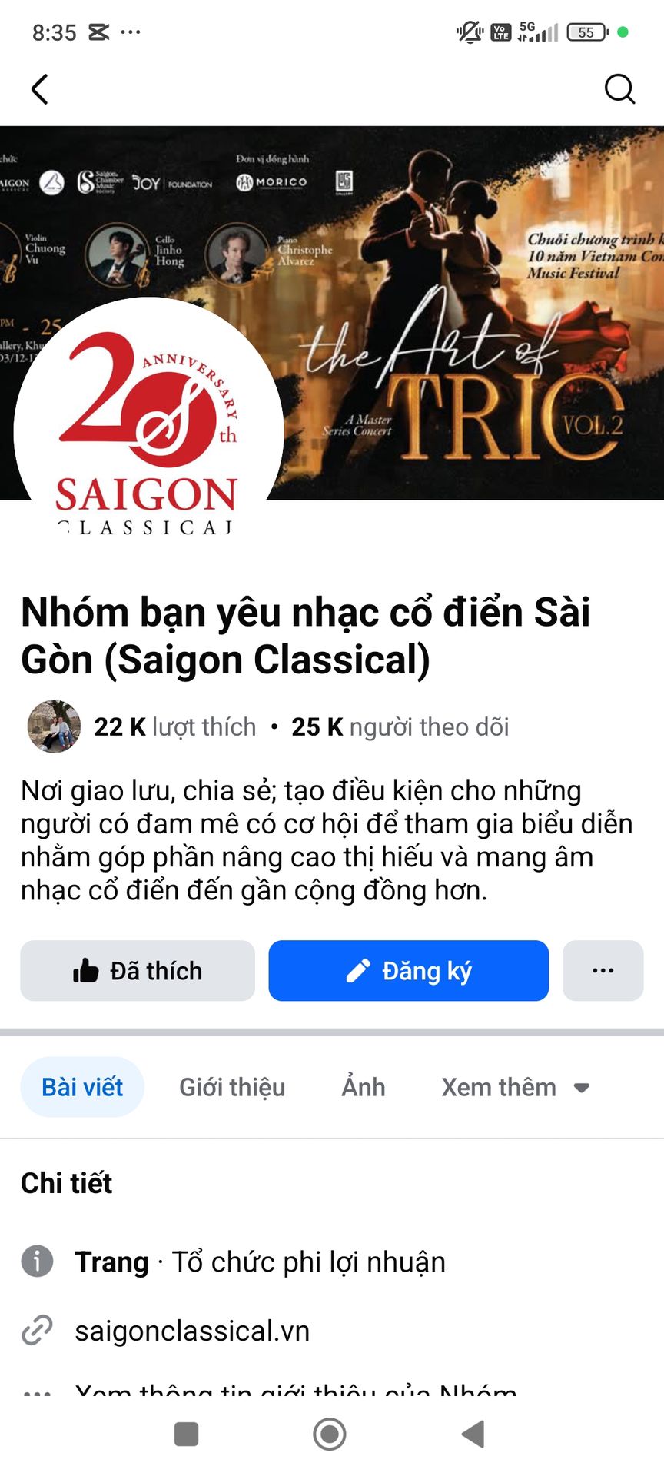Tap the Android recent apps square button
The width and height of the screenshot is (664, 1476).
tap(186, 1434)
